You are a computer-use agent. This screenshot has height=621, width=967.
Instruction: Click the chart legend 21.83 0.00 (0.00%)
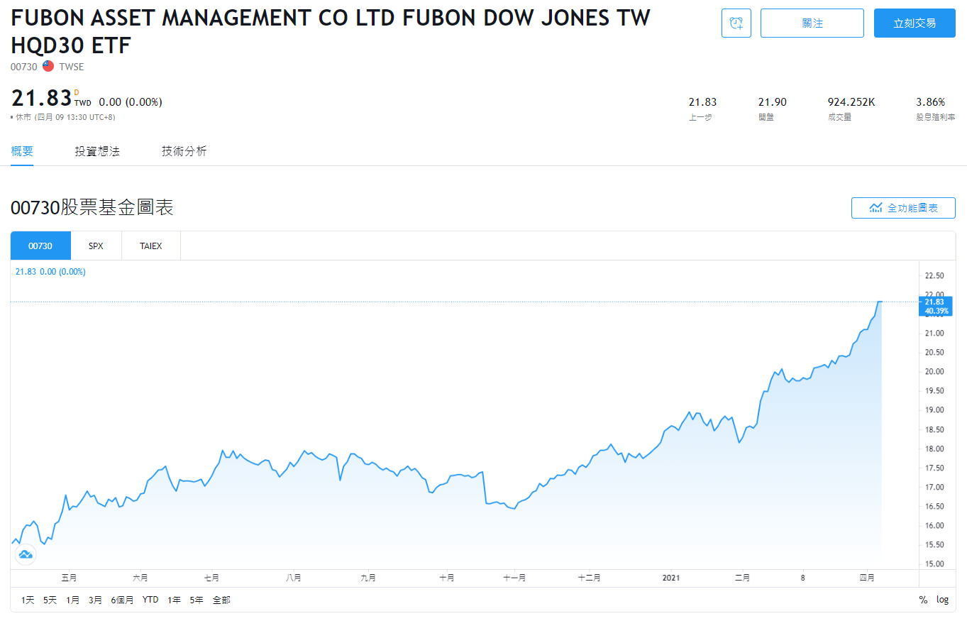(50, 272)
